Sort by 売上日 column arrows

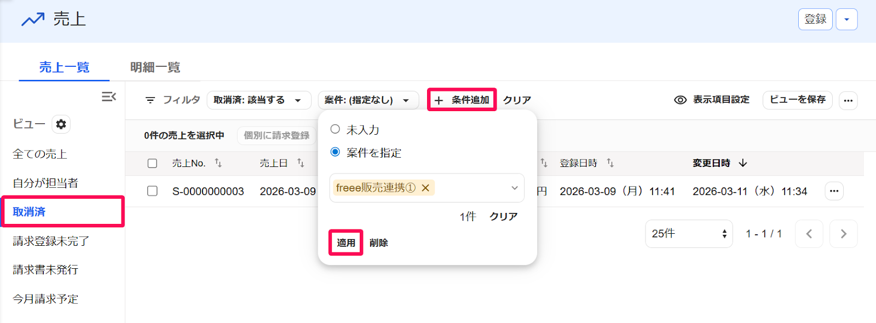click(x=301, y=163)
